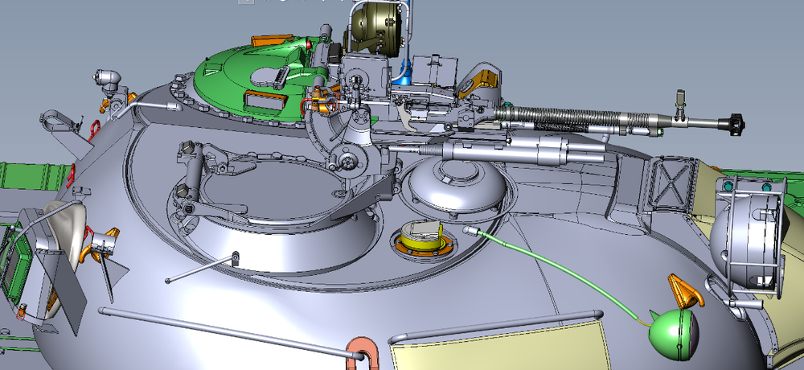Select the X-braced box on the right
Screen dimensions: 804x370
[667, 183]
